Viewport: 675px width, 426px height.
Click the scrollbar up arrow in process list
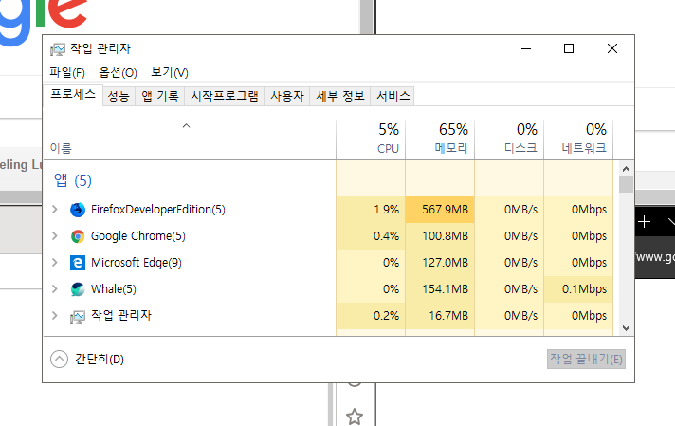click(x=626, y=169)
